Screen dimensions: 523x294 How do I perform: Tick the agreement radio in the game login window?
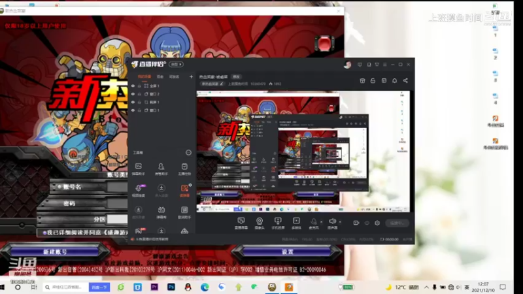click(44, 233)
